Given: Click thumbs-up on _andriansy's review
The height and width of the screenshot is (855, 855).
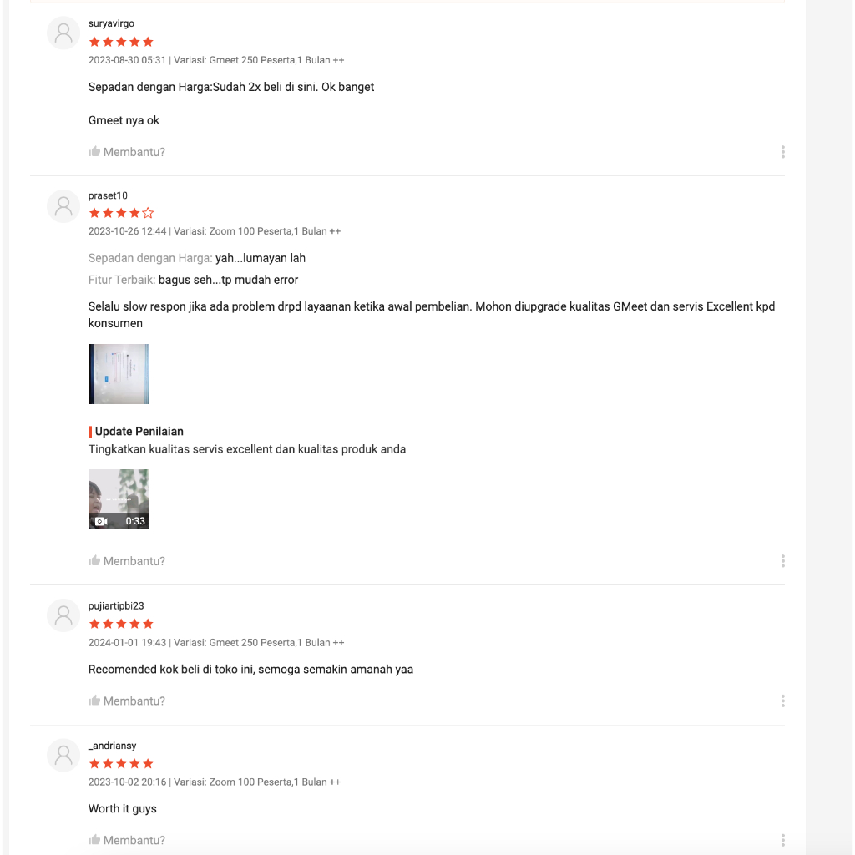Looking at the screenshot, I should pyautogui.click(x=94, y=840).
